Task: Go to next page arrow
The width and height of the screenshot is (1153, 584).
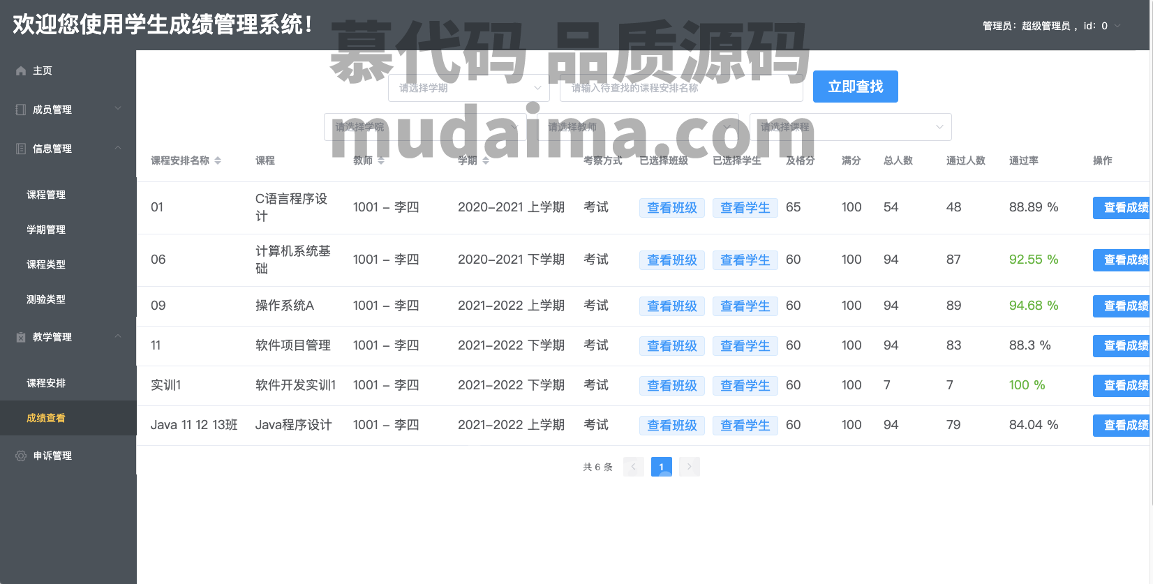Action: click(x=690, y=467)
